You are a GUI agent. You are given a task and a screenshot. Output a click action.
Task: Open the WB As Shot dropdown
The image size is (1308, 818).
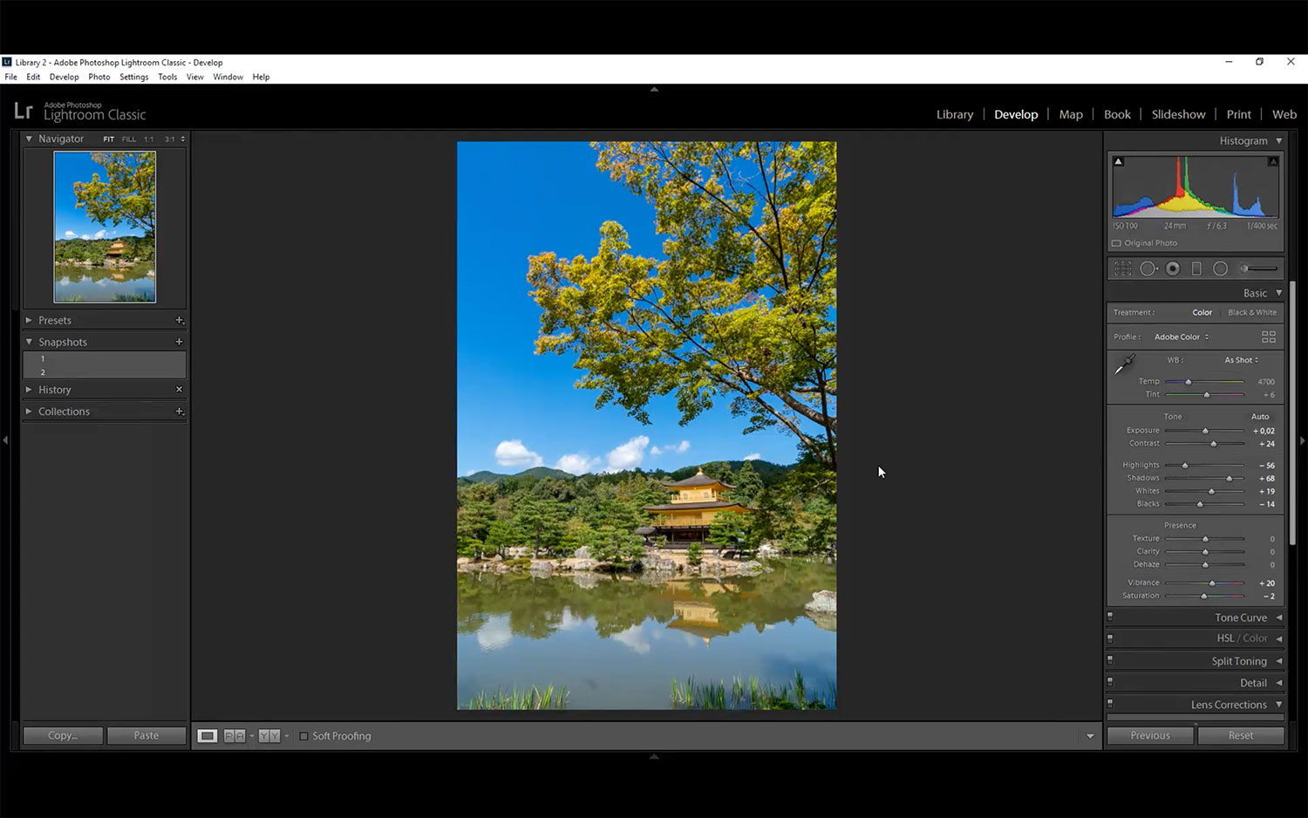(1241, 360)
